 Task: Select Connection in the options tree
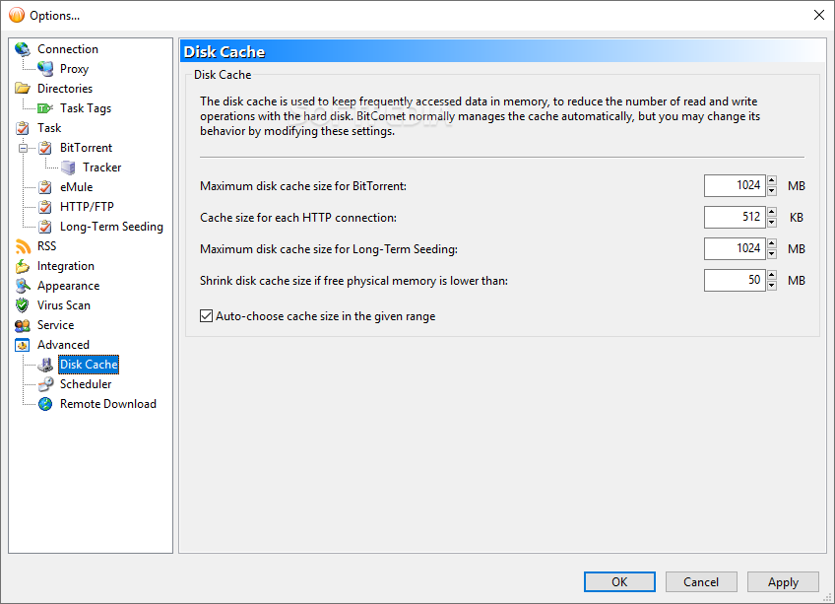pos(68,49)
